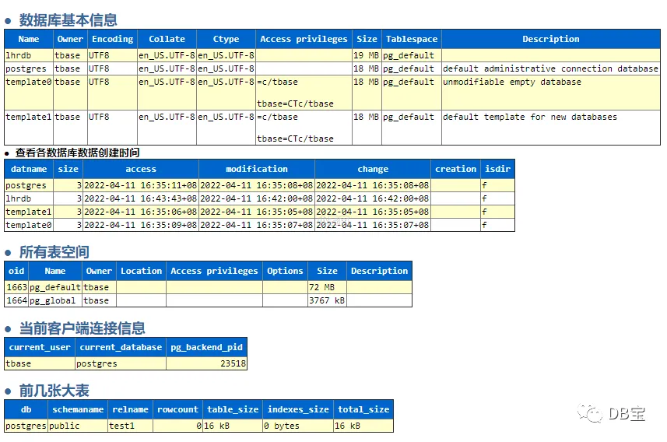Click template1 in the database info table
This screenshot has height=442, width=667.
click(29, 117)
